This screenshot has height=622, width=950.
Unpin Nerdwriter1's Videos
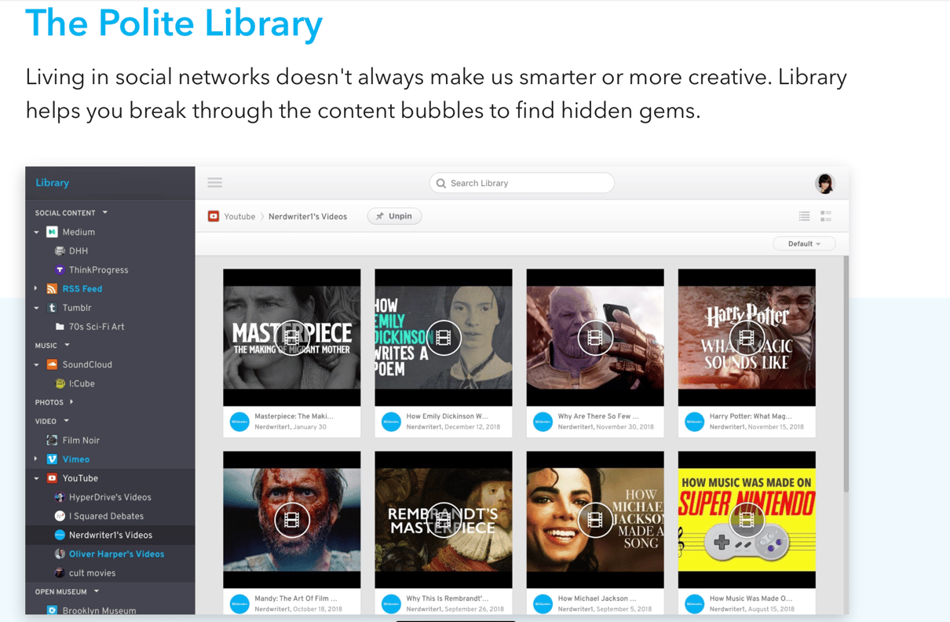click(394, 216)
